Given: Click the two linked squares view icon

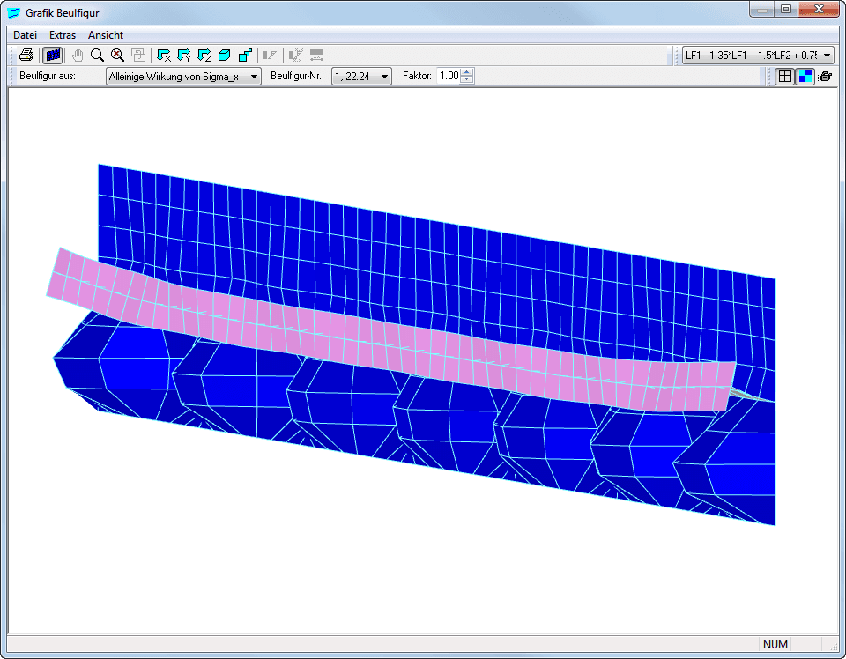Looking at the screenshot, I should pyautogui.click(x=245, y=55).
